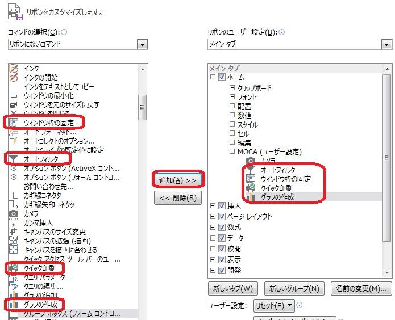Click the ribbon tree scroll-down arrow
Screen dimensions: 395x320
click(387, 273)
